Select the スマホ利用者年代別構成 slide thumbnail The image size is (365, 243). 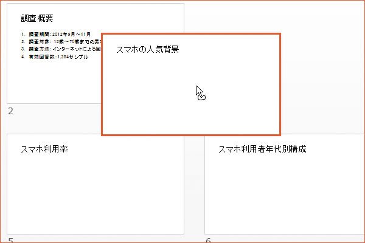coord(285,185)
